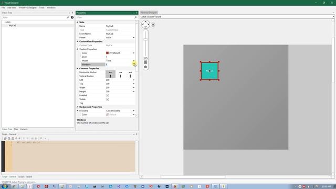Collapse the Common Properties section
This screenshot has width=336, height=189.
pyautogui.click(x=78, y=68)
